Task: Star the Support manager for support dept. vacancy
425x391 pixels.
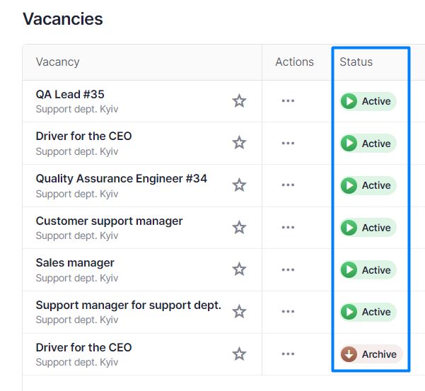Action: coord(239,311)
